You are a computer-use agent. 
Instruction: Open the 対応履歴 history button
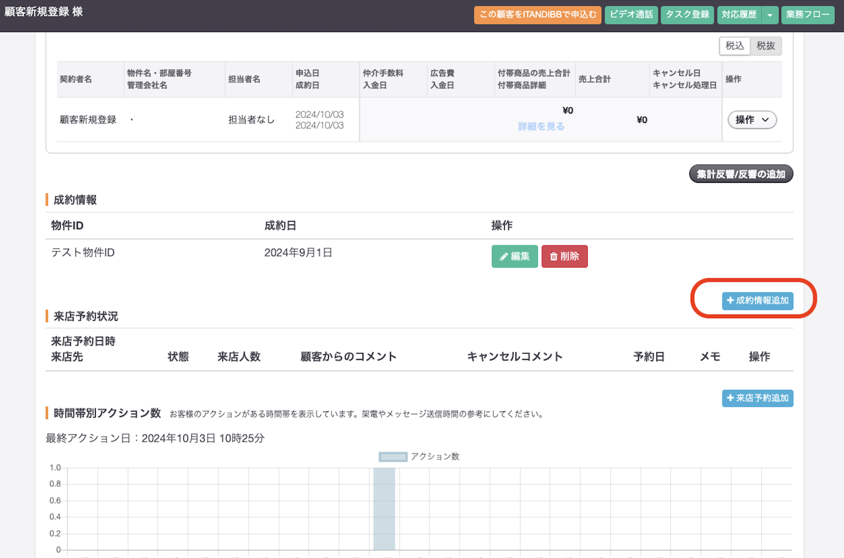coord(739,15)
